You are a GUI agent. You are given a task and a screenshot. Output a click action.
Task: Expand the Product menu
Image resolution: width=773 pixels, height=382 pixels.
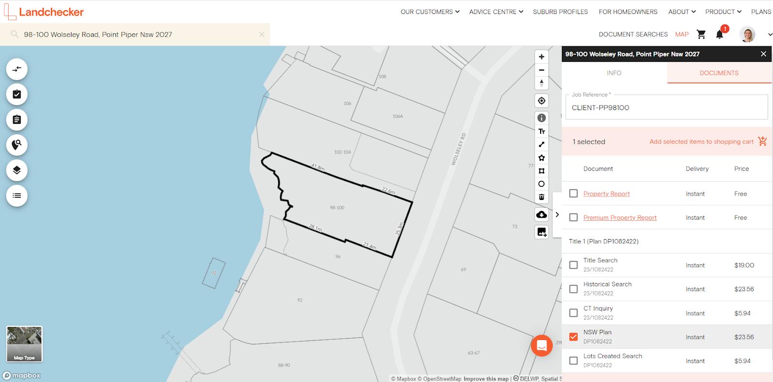(723, 12)
